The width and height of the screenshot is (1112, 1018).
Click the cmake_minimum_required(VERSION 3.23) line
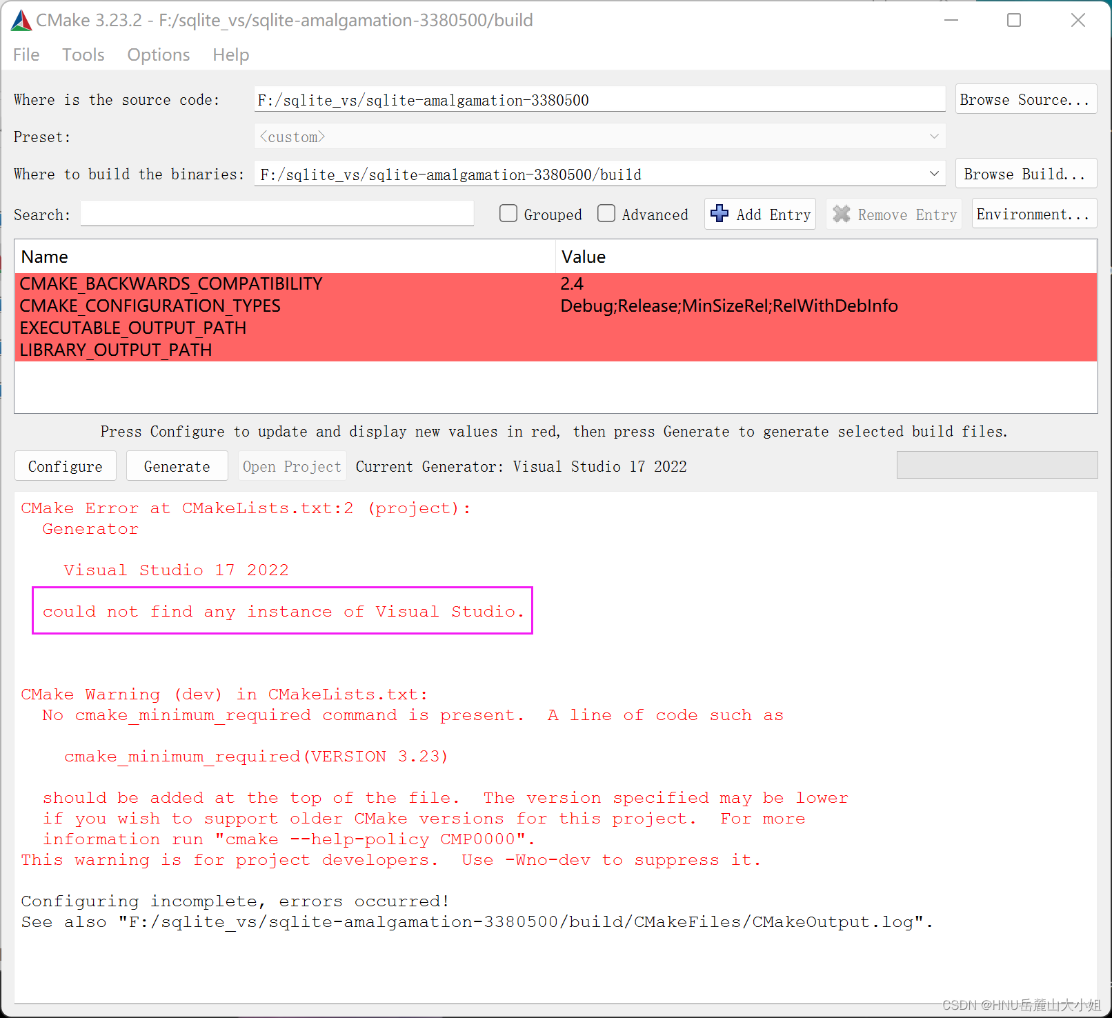(256, 757)
